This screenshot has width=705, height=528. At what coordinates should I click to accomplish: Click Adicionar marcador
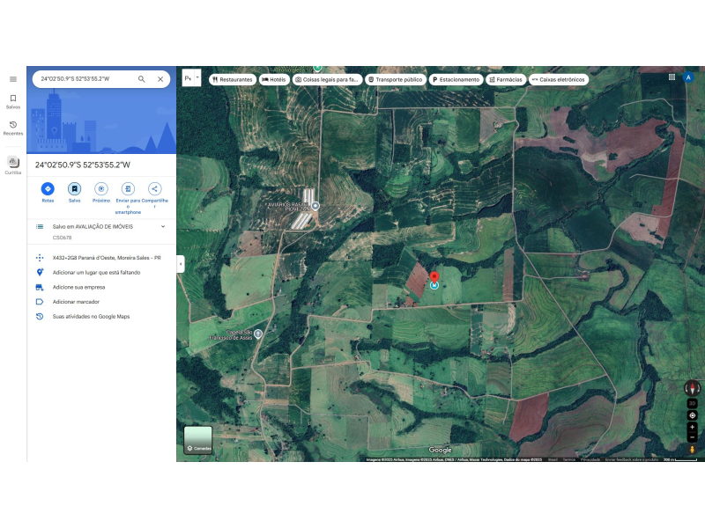click(x=76, y=302)
